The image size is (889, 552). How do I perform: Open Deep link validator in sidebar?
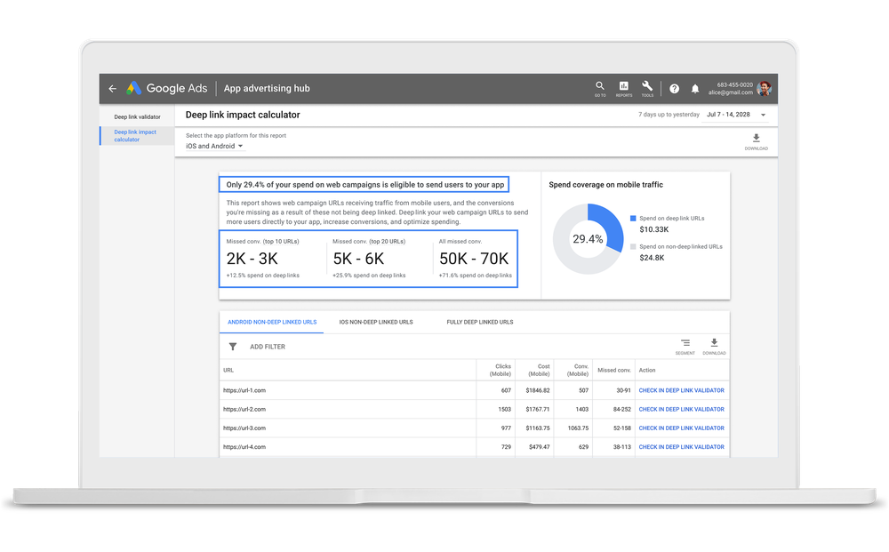click(x=137, y=116)
